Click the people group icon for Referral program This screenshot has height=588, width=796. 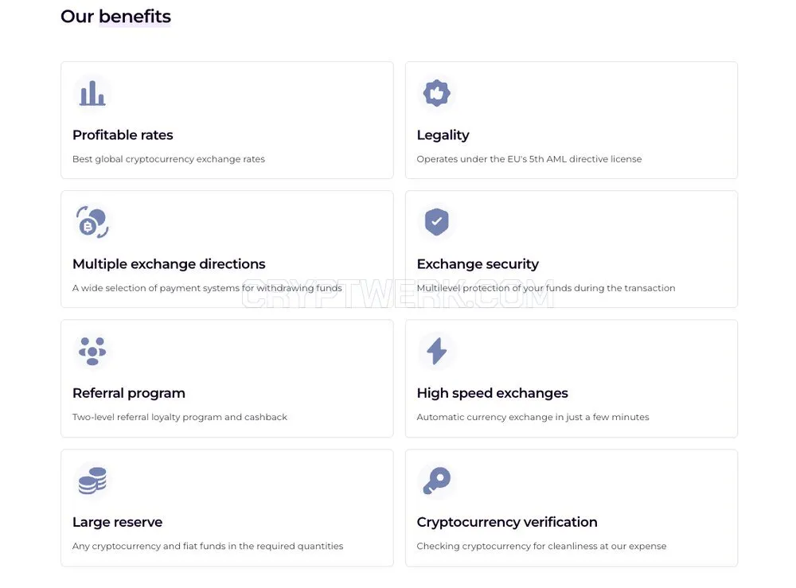[x=92, y=351]
